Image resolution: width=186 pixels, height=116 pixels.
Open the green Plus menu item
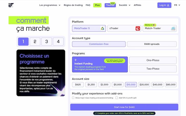pyautogui.click(x=97, y=5)
